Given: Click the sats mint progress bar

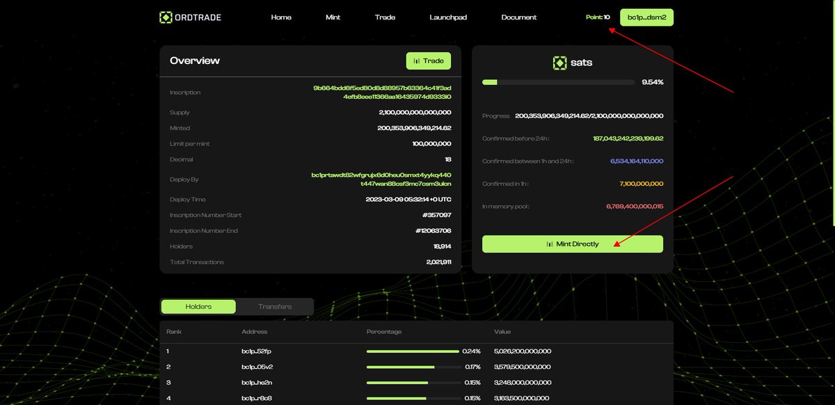Looking at the screenshot, I should pyautogui.click(x=558, y=82).
